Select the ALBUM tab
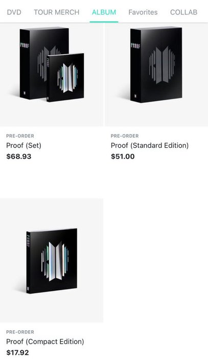 (104, 12)
